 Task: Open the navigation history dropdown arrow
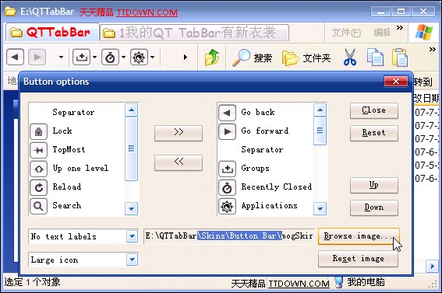pyautogui.click(x=61, y=58)
